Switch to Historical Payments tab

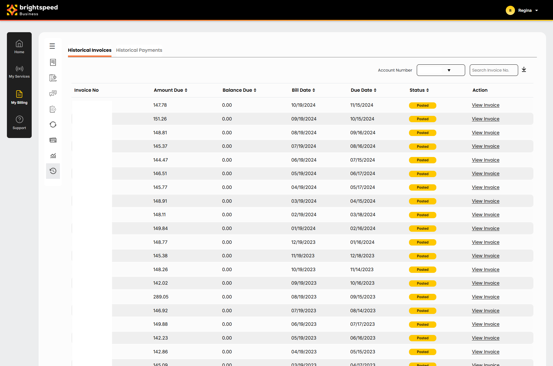click(139, 50)
